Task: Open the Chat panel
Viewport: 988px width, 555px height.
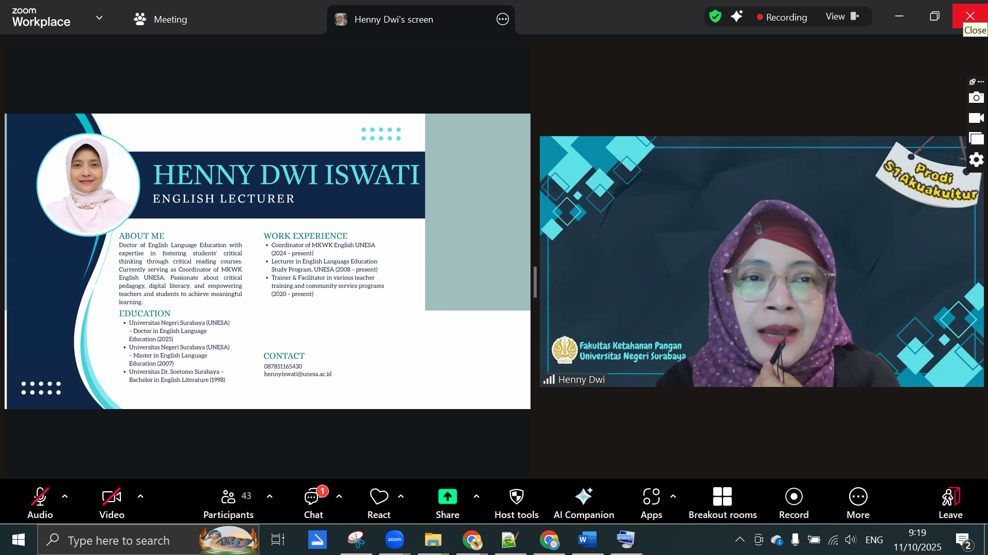Action: tap(313, 503)
